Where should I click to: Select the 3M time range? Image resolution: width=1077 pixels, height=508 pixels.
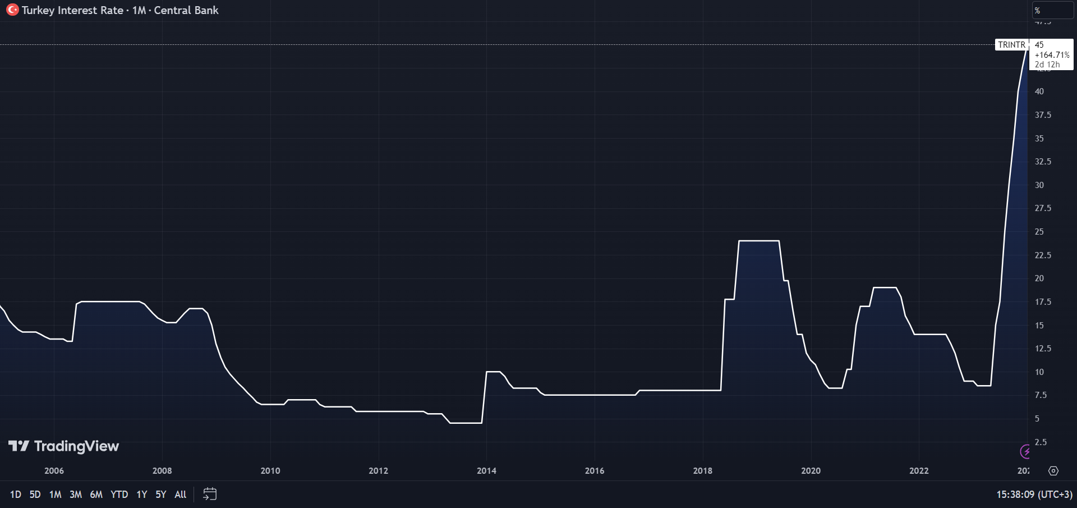76,495
